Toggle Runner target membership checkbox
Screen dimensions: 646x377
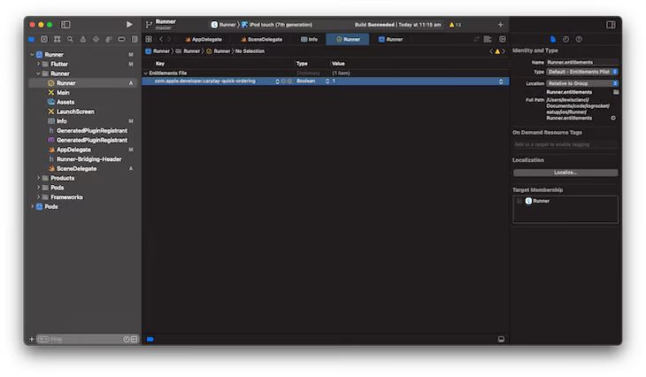click(519, 201)
